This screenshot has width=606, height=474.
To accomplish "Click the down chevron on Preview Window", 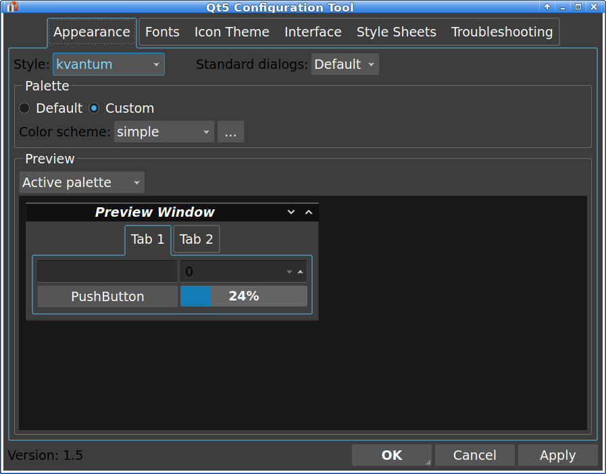I will tap(291, 212).
